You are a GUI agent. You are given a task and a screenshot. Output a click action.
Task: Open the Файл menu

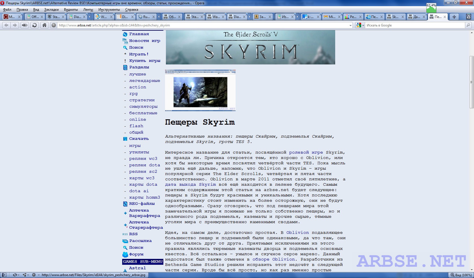[x=7, y=10]
